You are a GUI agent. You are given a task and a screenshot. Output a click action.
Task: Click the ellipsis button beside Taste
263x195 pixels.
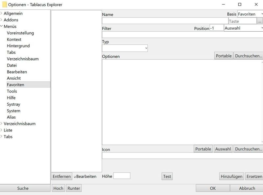coord(259,21)
